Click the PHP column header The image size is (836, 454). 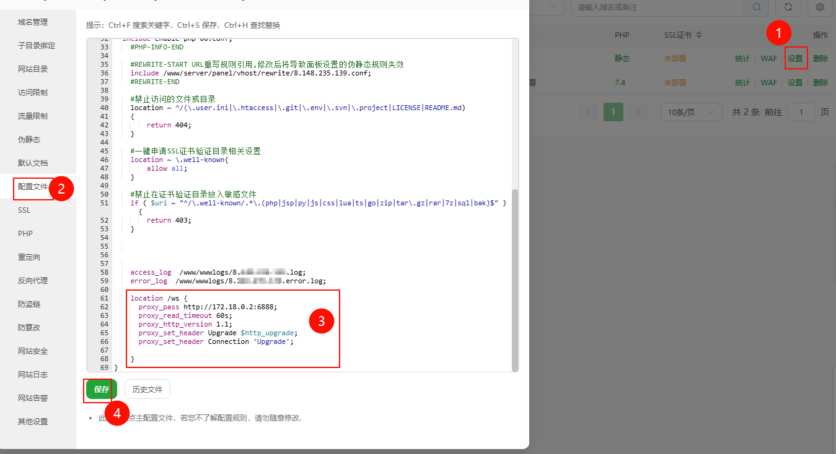pyautogui.click(x=622, y=35)
